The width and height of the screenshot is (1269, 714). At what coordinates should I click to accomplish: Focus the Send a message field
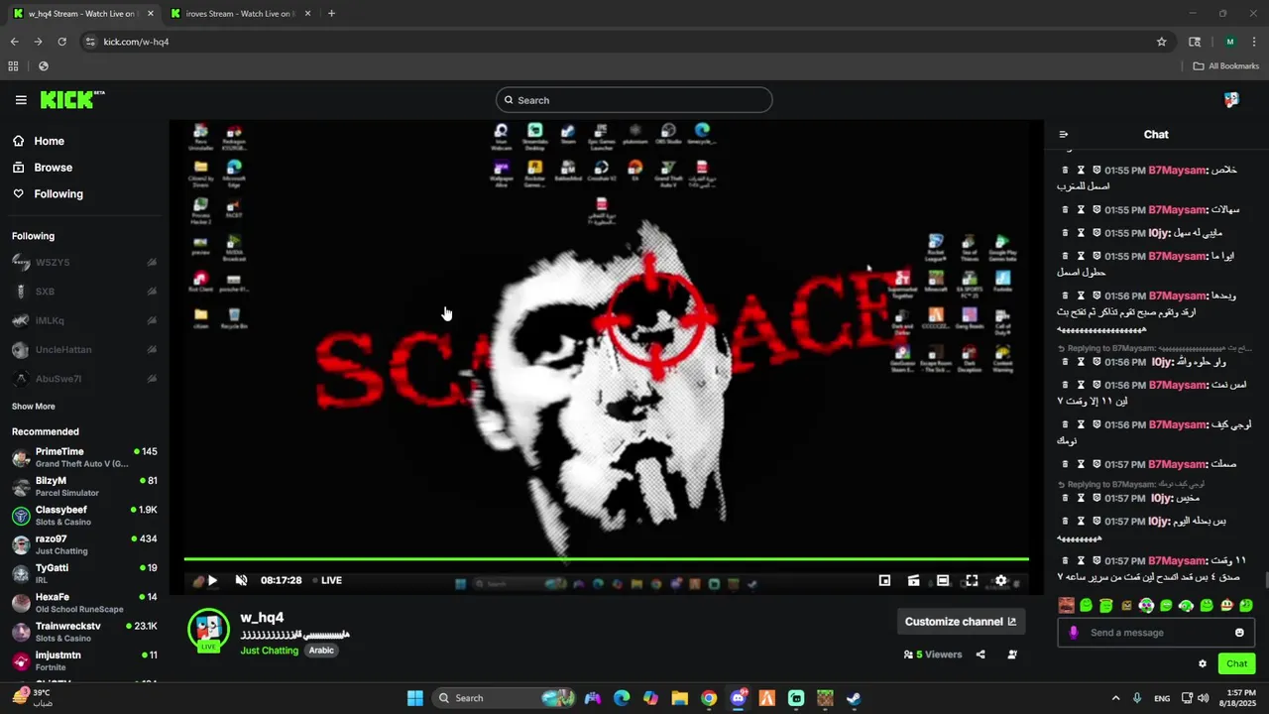(x=1156, y=633)
